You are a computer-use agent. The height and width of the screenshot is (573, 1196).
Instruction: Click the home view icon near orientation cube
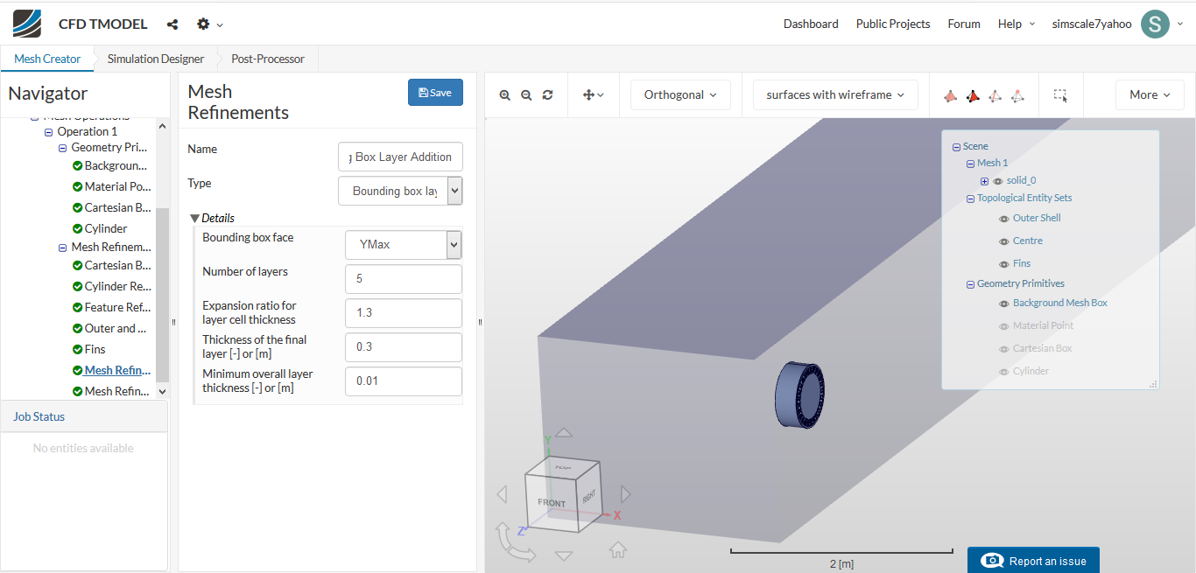(618, 549)
